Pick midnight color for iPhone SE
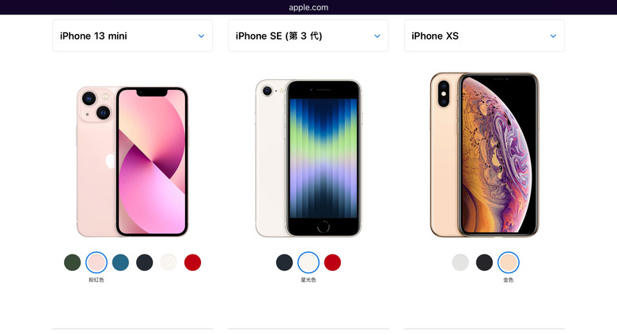This screenshot has height=335, width=617. [x=284, y=262]
